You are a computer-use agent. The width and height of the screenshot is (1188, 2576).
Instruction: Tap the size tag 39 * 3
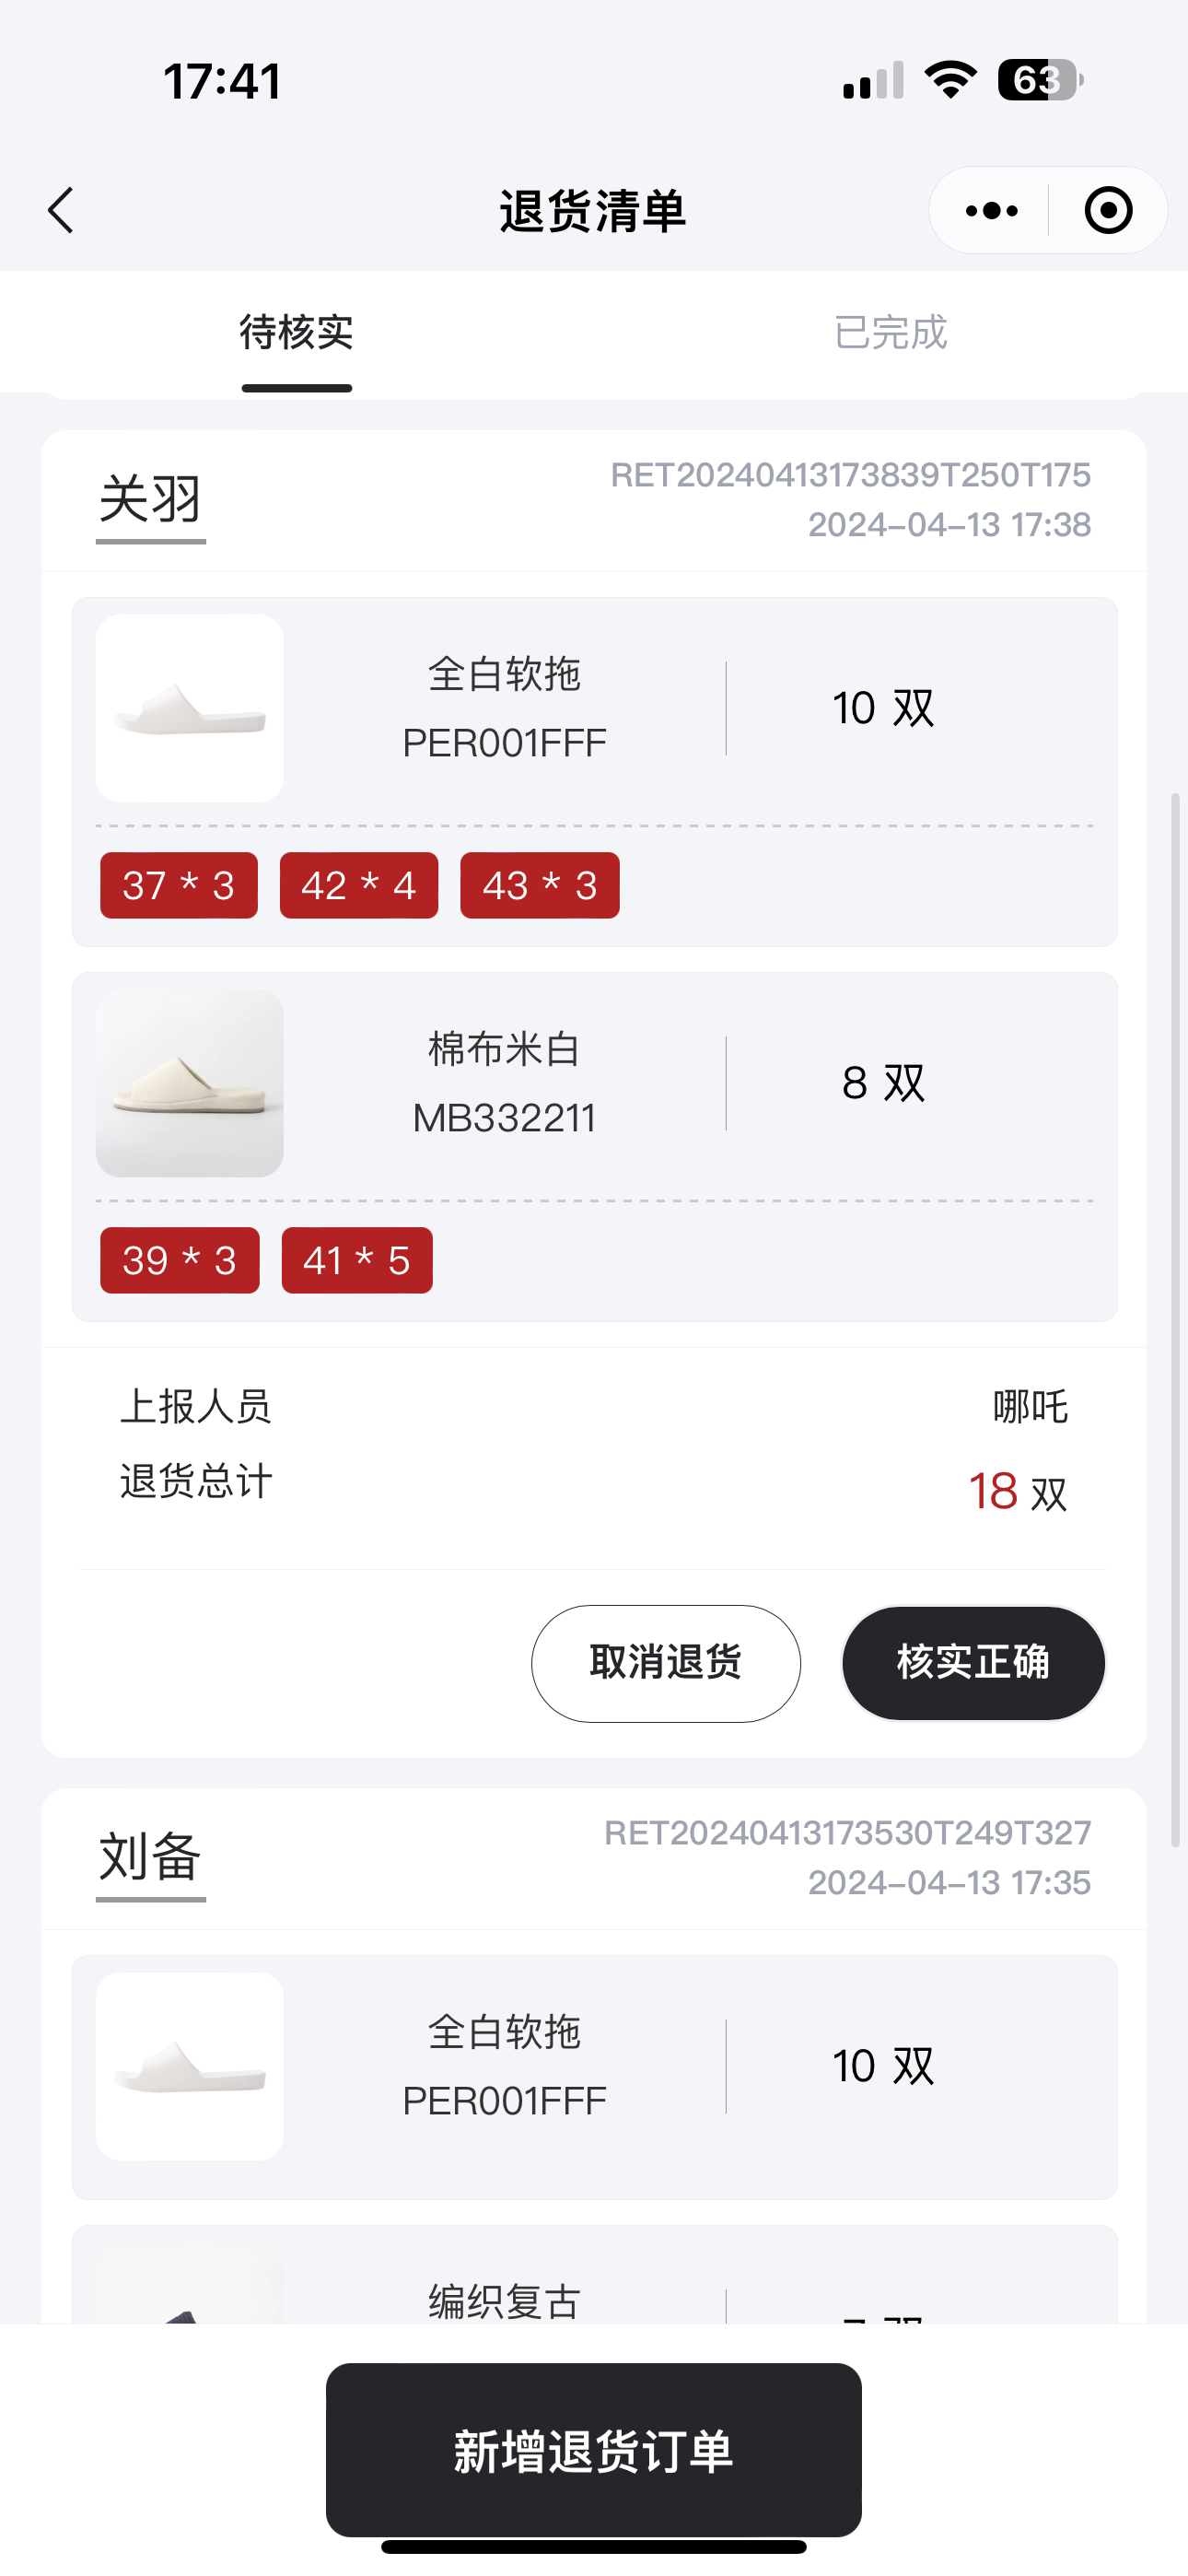tap(180, 1261)
